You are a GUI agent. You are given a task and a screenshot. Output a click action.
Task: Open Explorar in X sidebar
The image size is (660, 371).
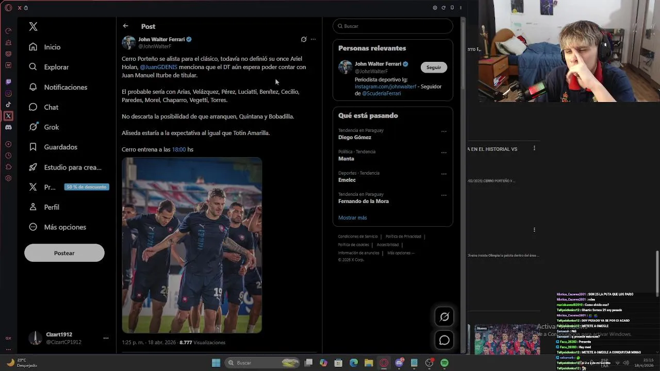pyautogui.click(x=49, y=67)
